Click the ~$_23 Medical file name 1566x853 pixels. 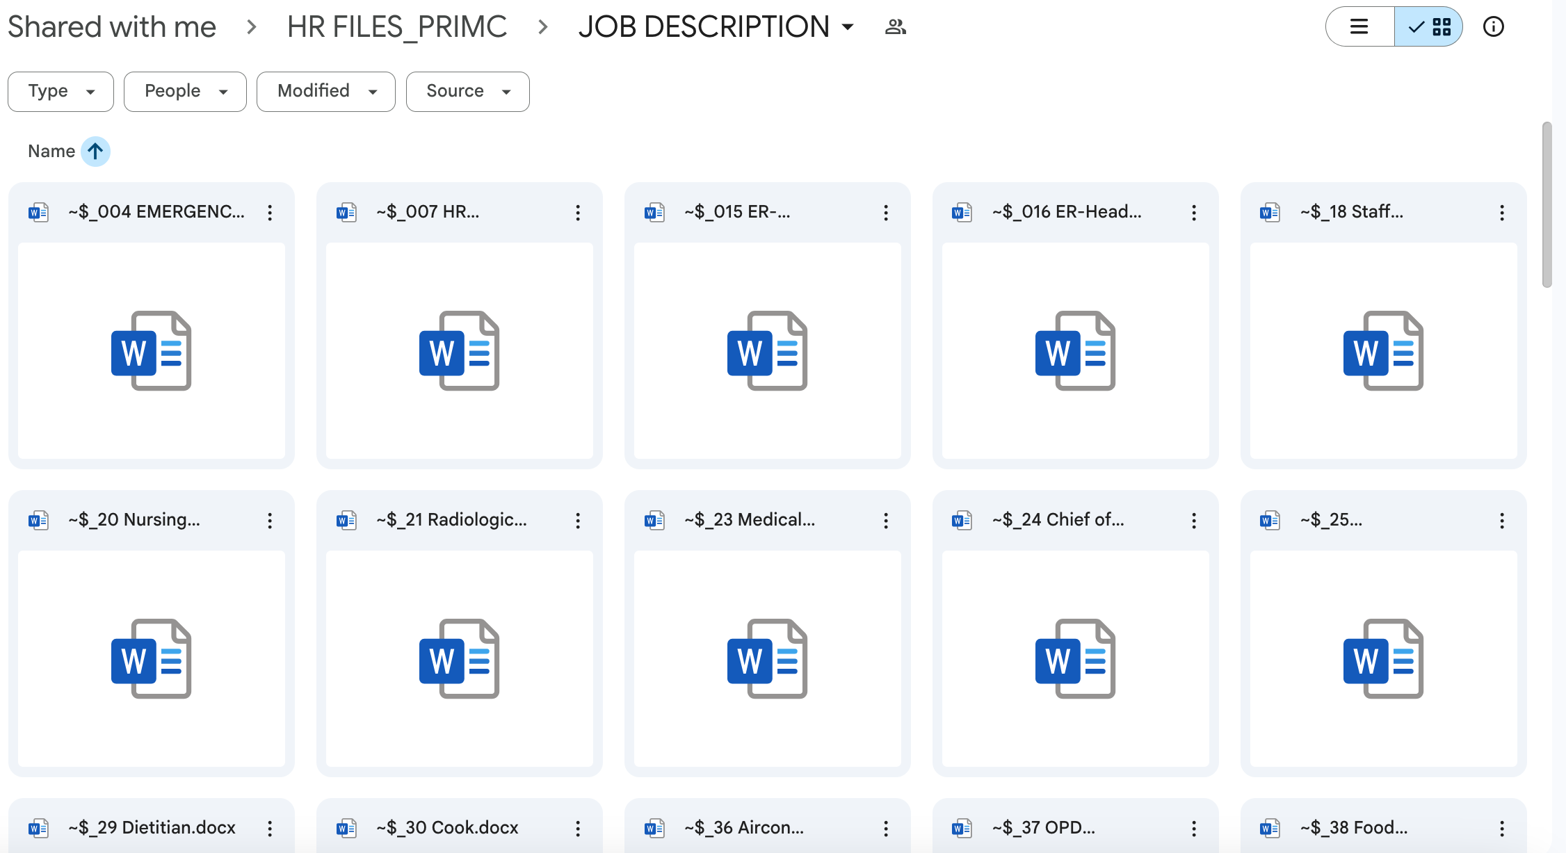[x=750, y=520]
